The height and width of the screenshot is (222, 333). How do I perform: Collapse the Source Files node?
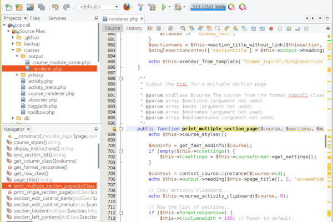(8, 31)
